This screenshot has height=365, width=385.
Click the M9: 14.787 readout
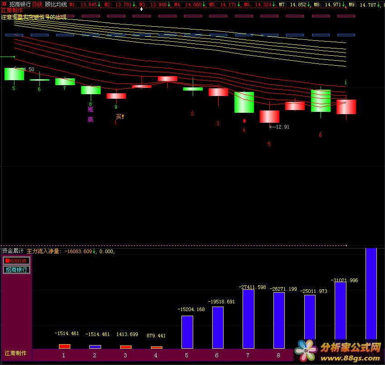pos(362,5)
